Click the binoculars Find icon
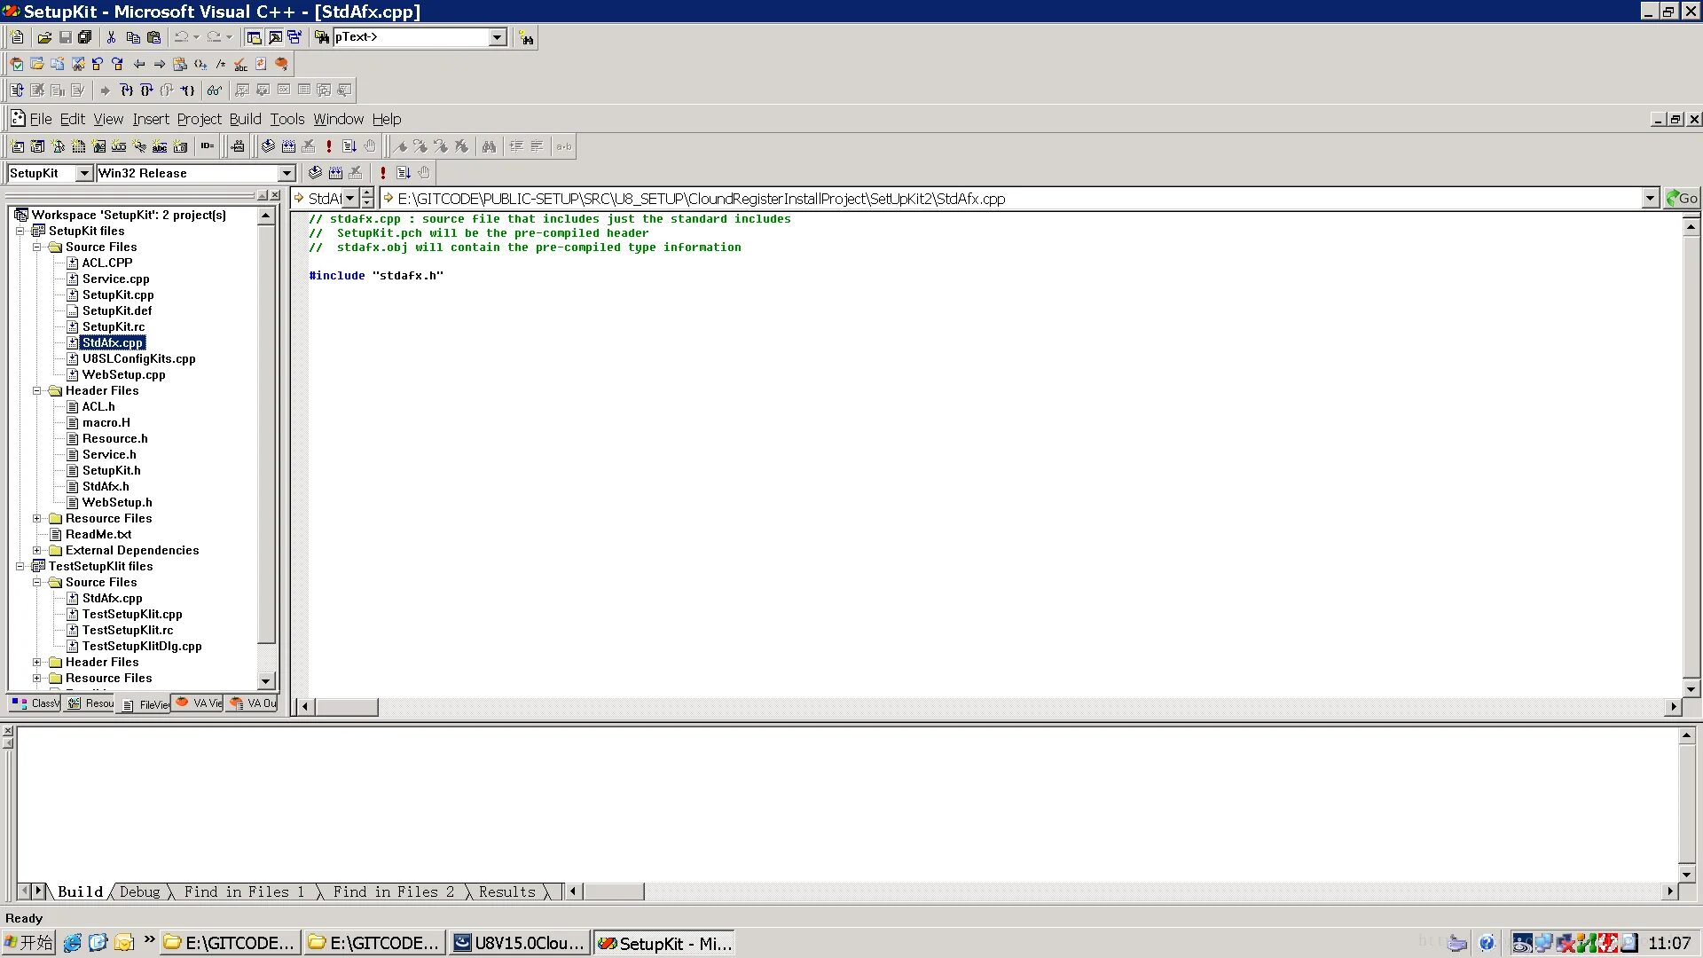 pyautogui.click(x=489, y=146)
